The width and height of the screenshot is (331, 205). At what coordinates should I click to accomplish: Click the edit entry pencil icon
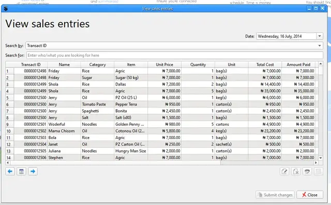coord(284,172)
